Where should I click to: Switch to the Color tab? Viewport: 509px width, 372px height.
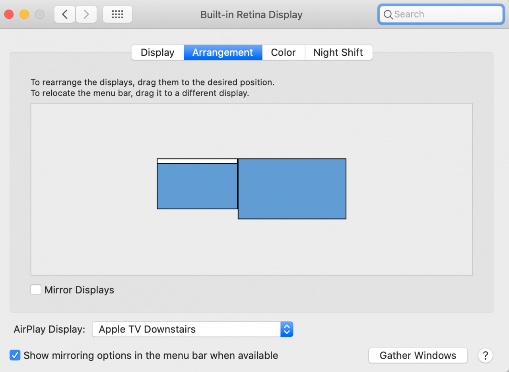pos(283,52)
